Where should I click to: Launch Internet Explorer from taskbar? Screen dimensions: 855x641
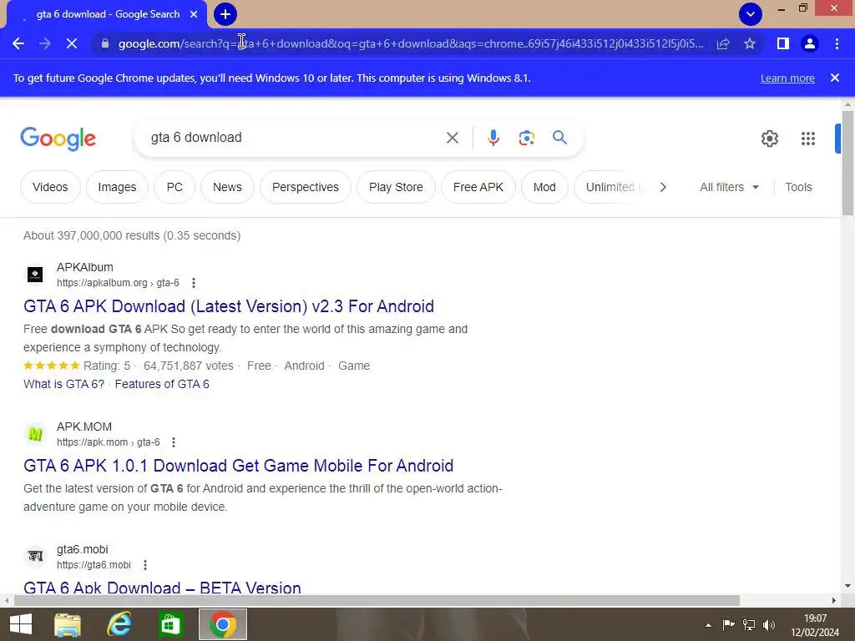pyautogui.click(x=119, y=624)
